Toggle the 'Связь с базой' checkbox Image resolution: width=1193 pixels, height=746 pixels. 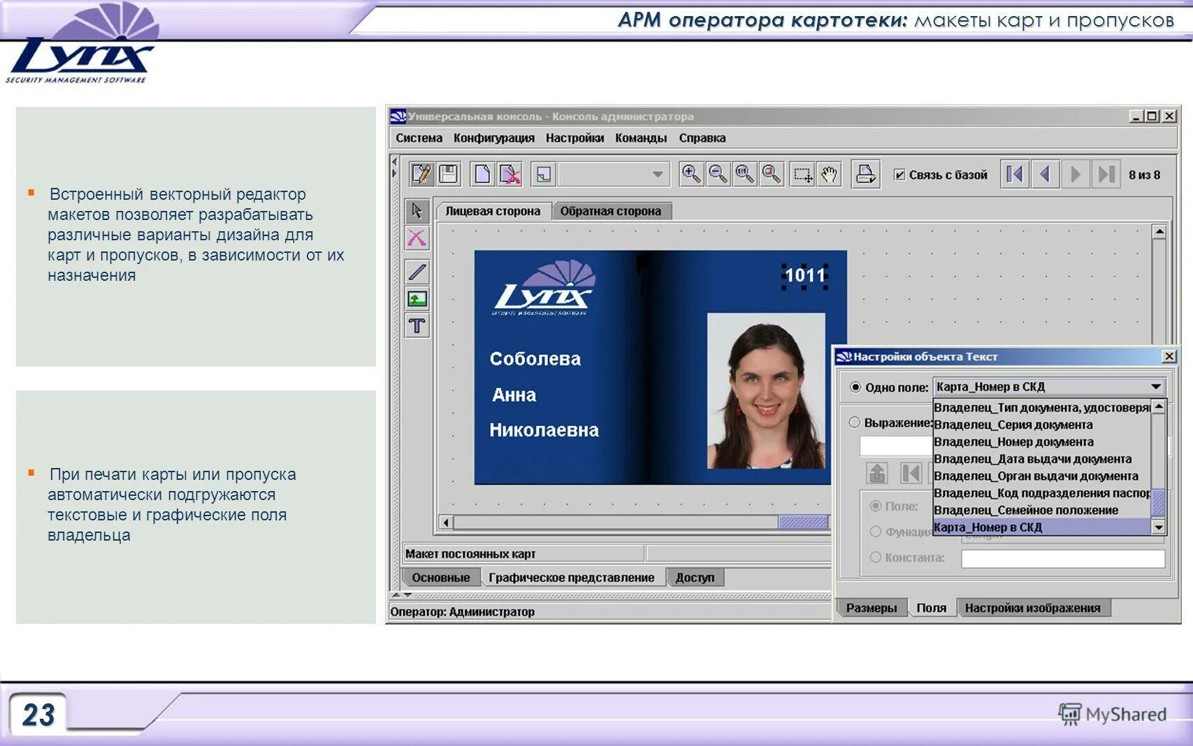(x=900, y=175)
